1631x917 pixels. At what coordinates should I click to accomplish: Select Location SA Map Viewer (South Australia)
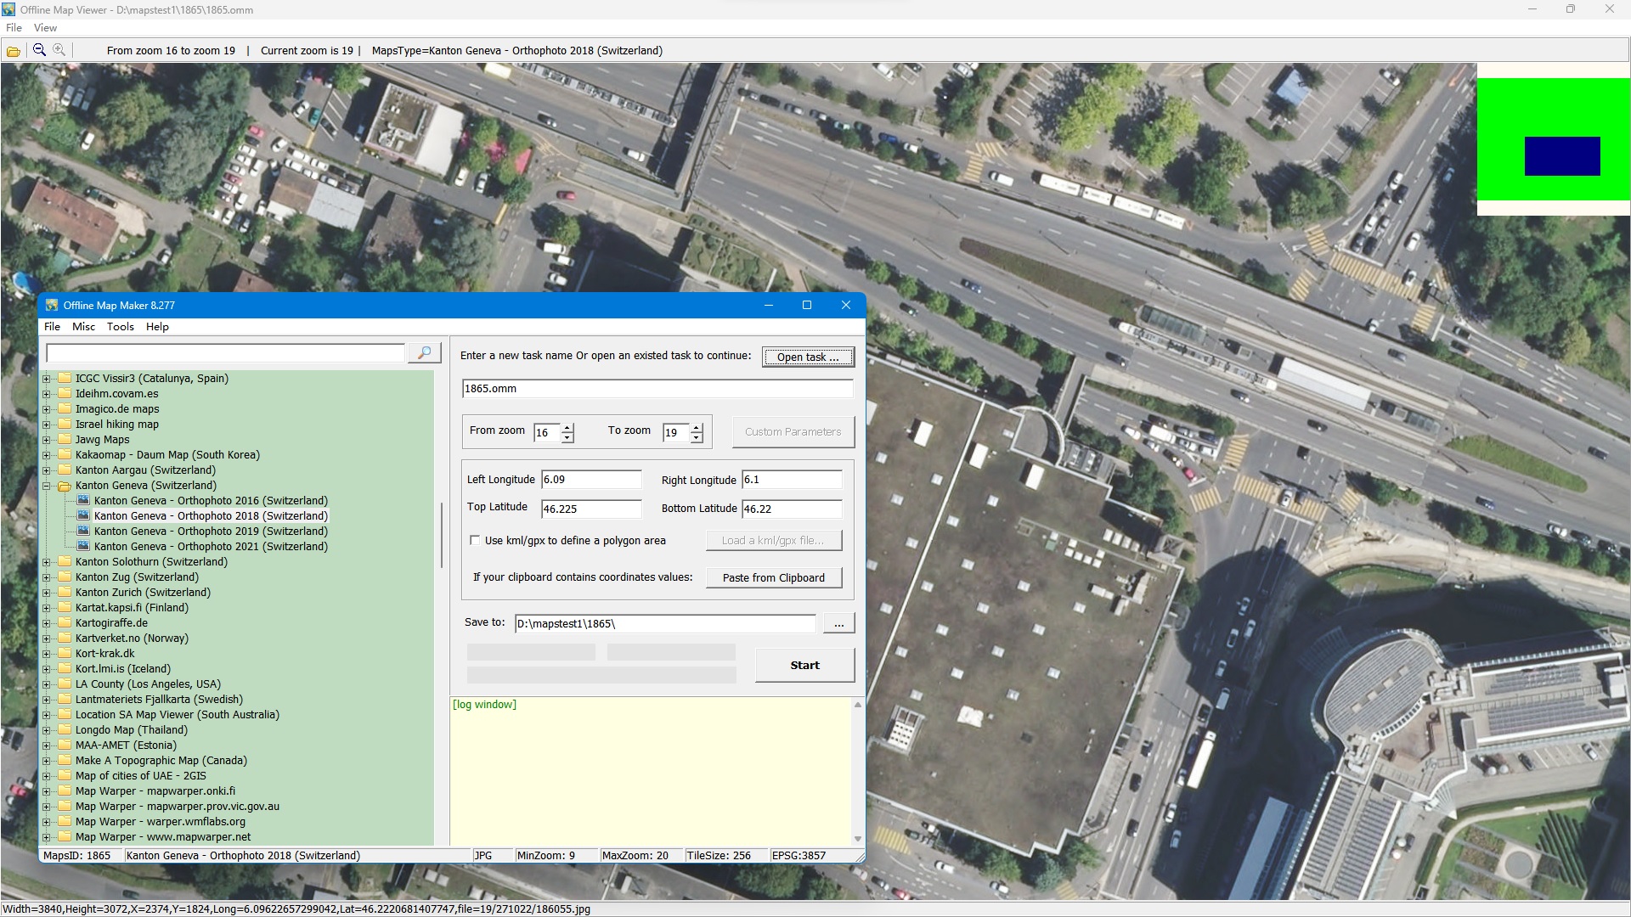pos(178,715)
